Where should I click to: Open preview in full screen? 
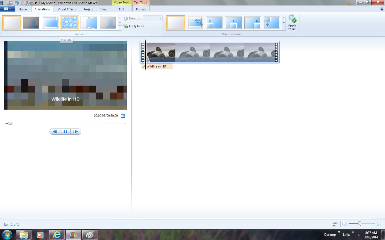point(123,116)
